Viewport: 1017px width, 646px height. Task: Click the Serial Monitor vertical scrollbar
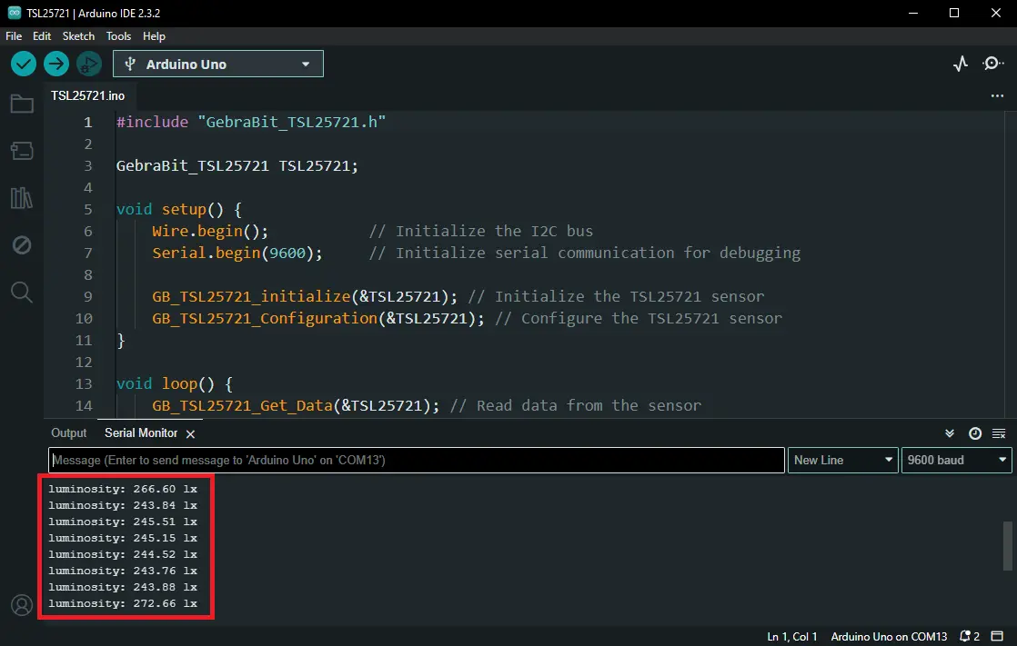point(1007,545)
